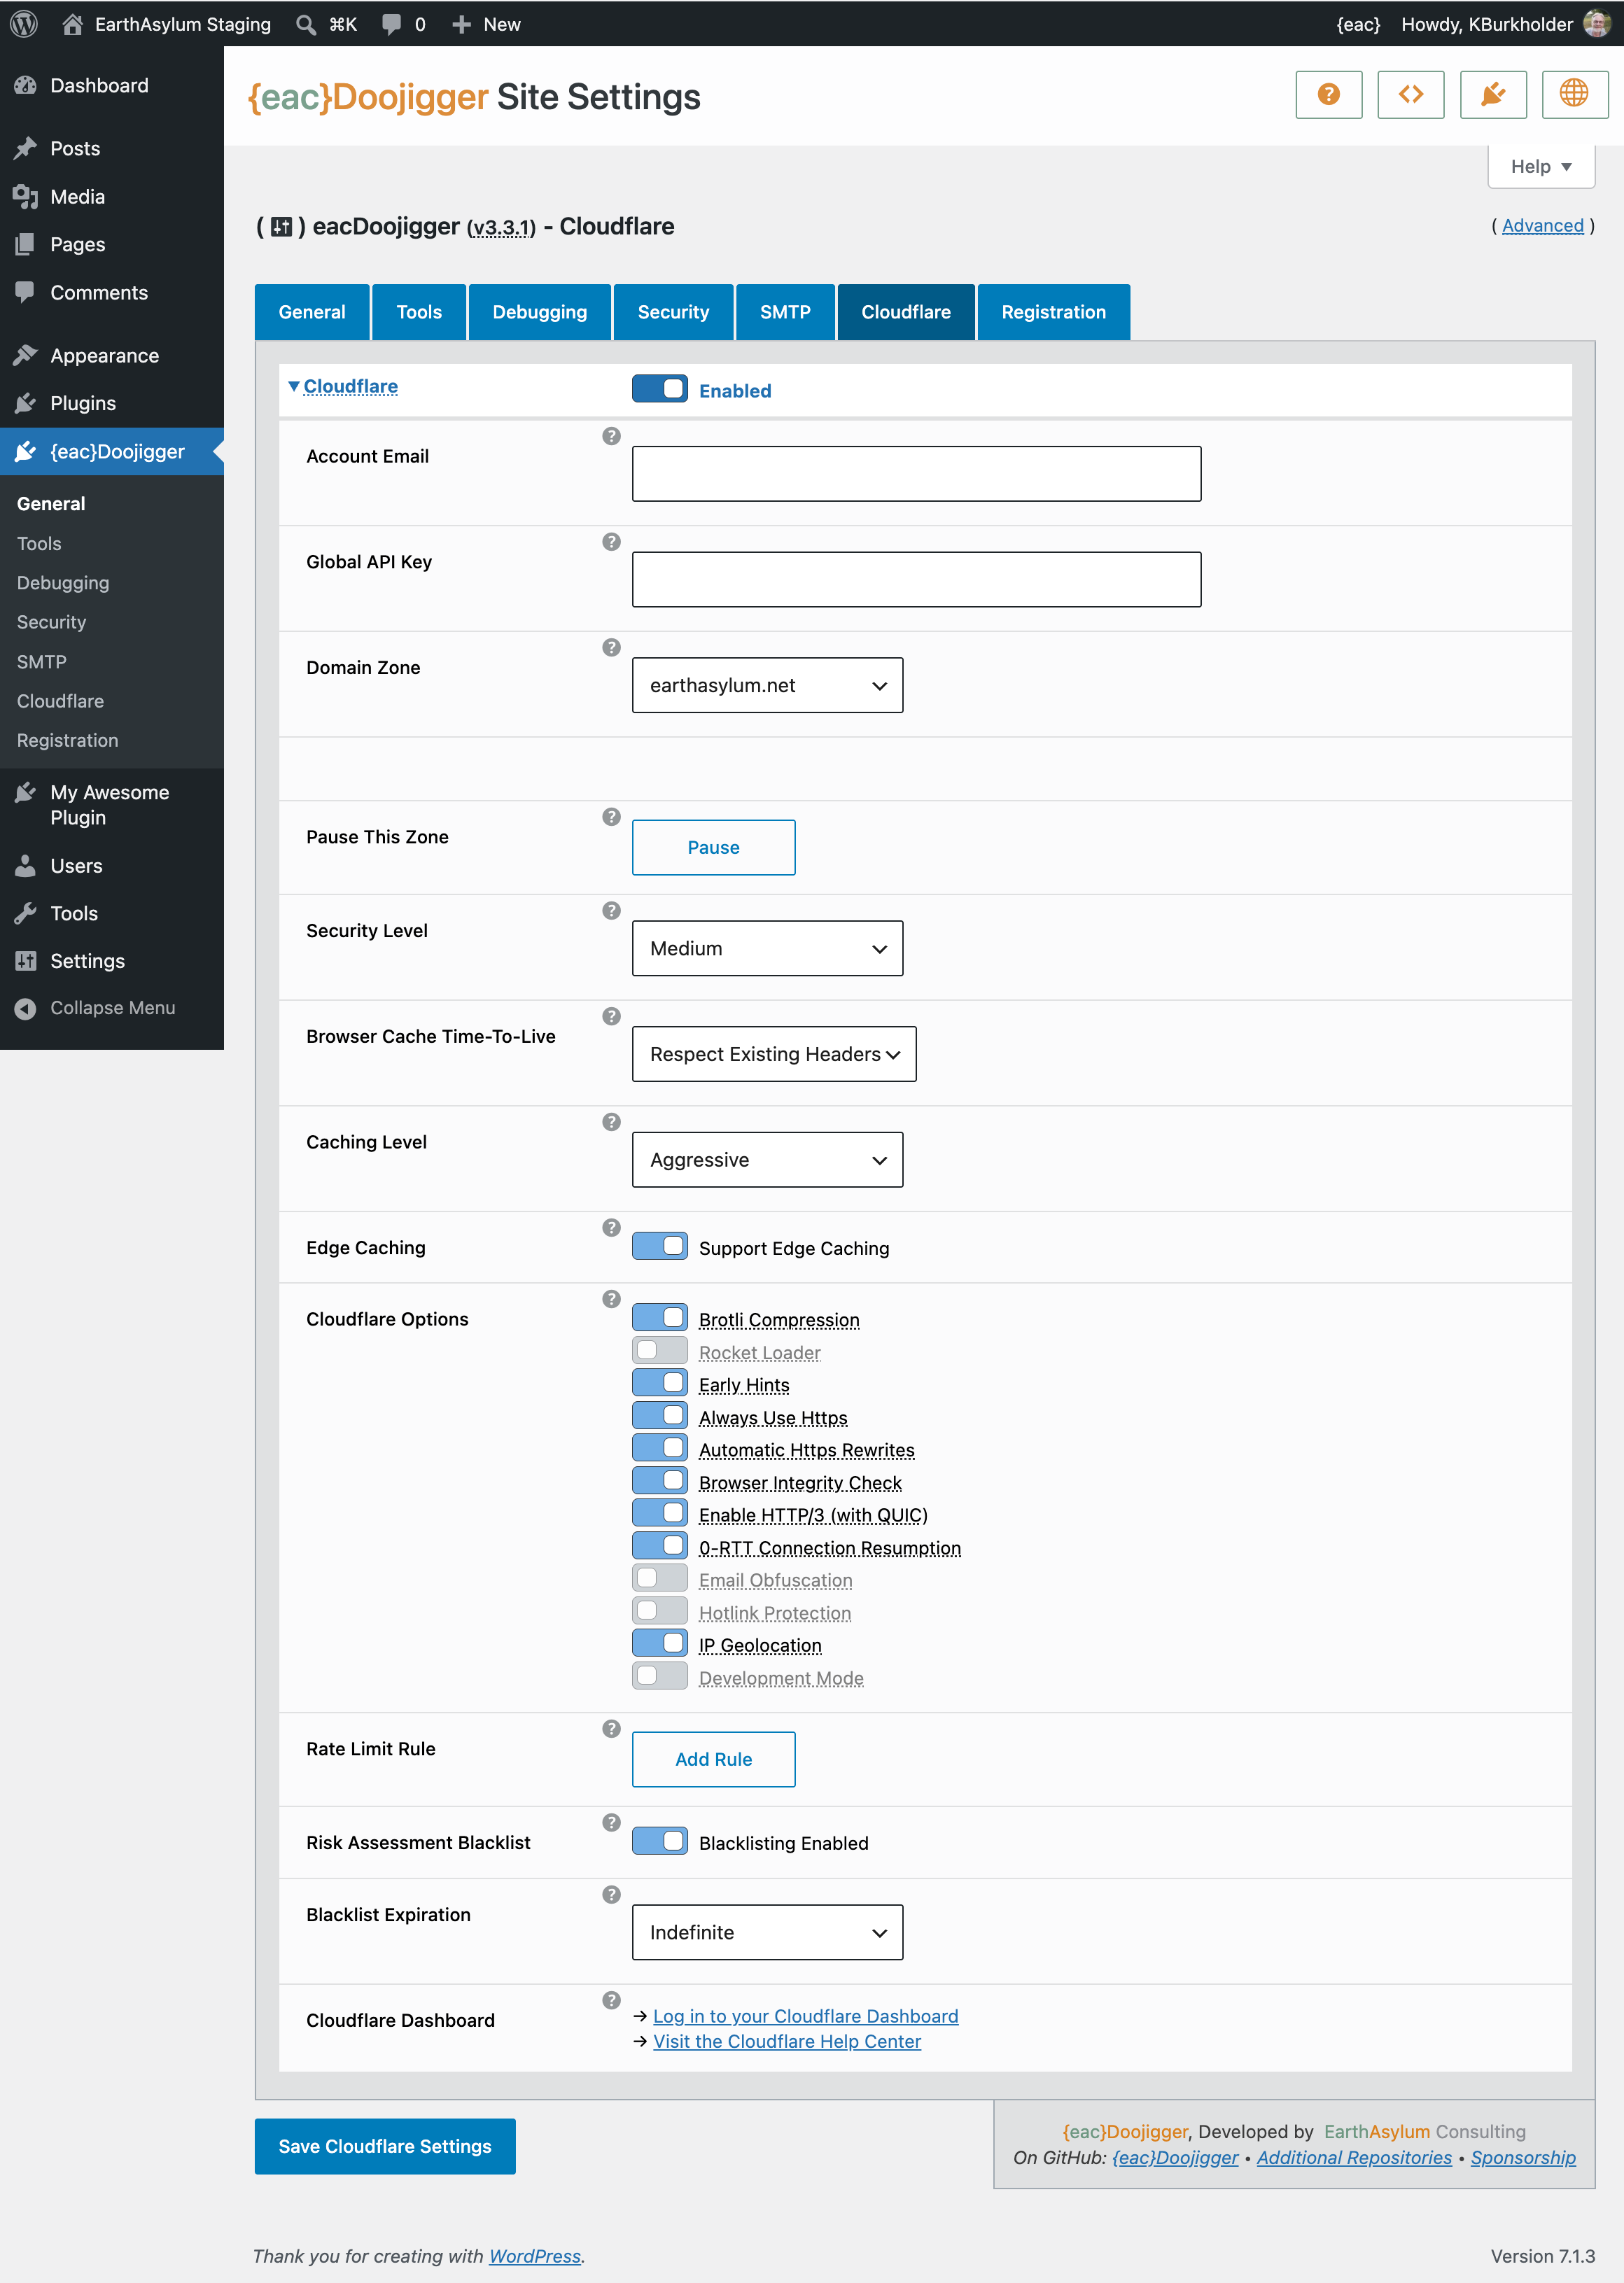Open the Domain Zone dropdown

[x=767, y=686]
